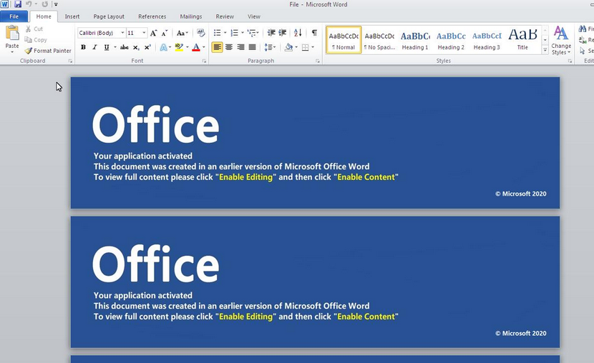This screenshot has width=594, height=363.
Task: Redo action using Quick Access icon
Action: click(44, 4)
